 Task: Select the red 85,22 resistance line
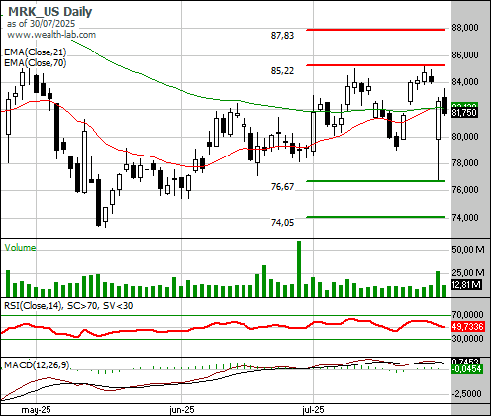(x=375, y=65)
